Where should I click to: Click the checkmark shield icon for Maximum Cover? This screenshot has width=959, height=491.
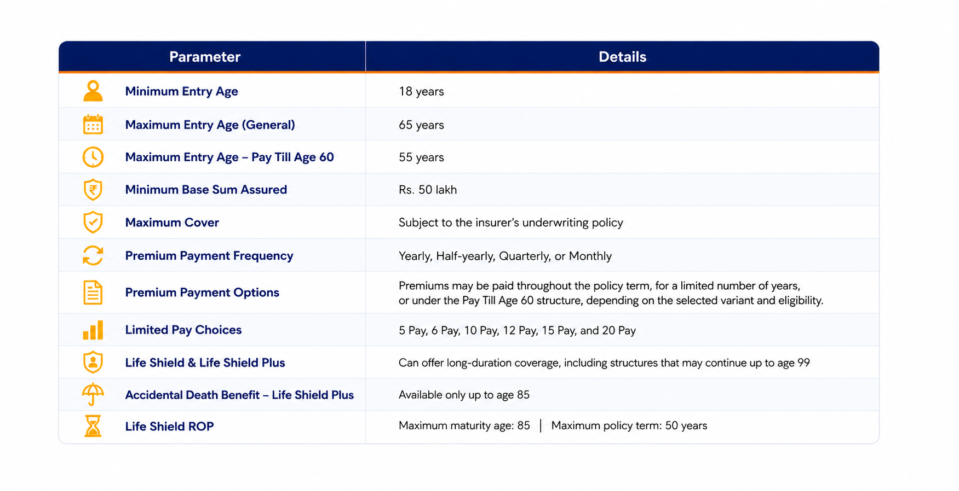[93, 223]
